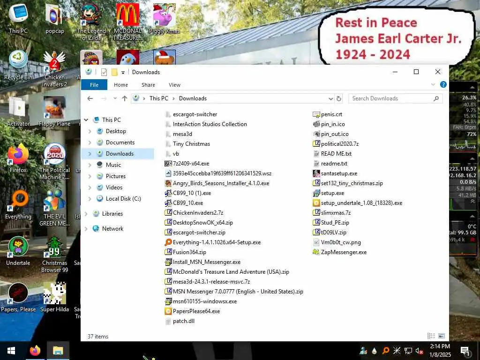Open Customize Quick Access Toolbar dropdown

click(123, 72)
